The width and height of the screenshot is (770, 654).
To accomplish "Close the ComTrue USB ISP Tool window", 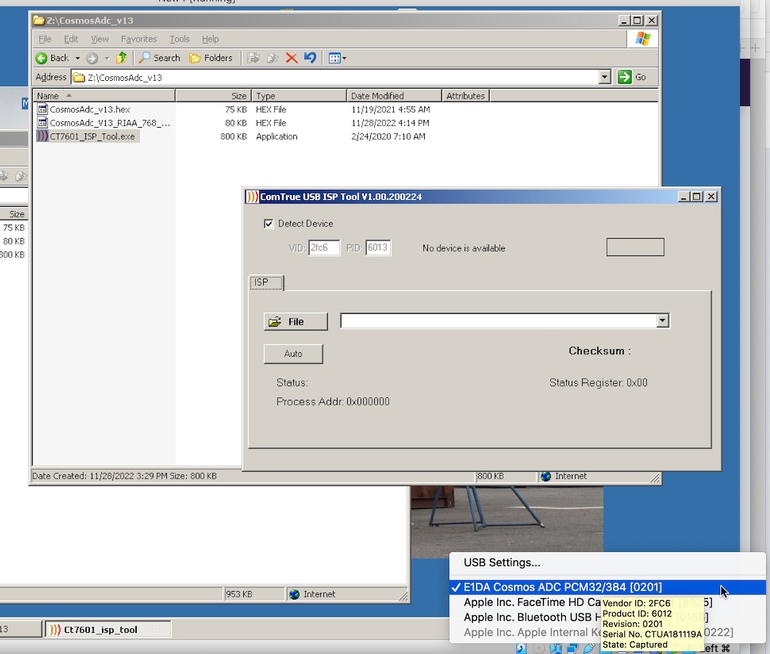I will coord(712,197).
